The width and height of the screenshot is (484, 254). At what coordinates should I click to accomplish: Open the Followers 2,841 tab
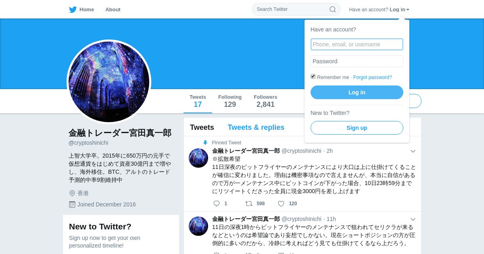(x=265, y=101)
